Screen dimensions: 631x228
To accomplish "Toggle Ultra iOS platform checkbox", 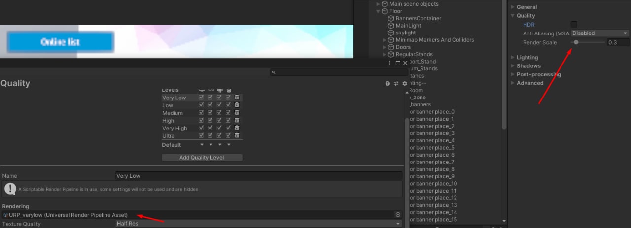I will click(x=210, y=135).
